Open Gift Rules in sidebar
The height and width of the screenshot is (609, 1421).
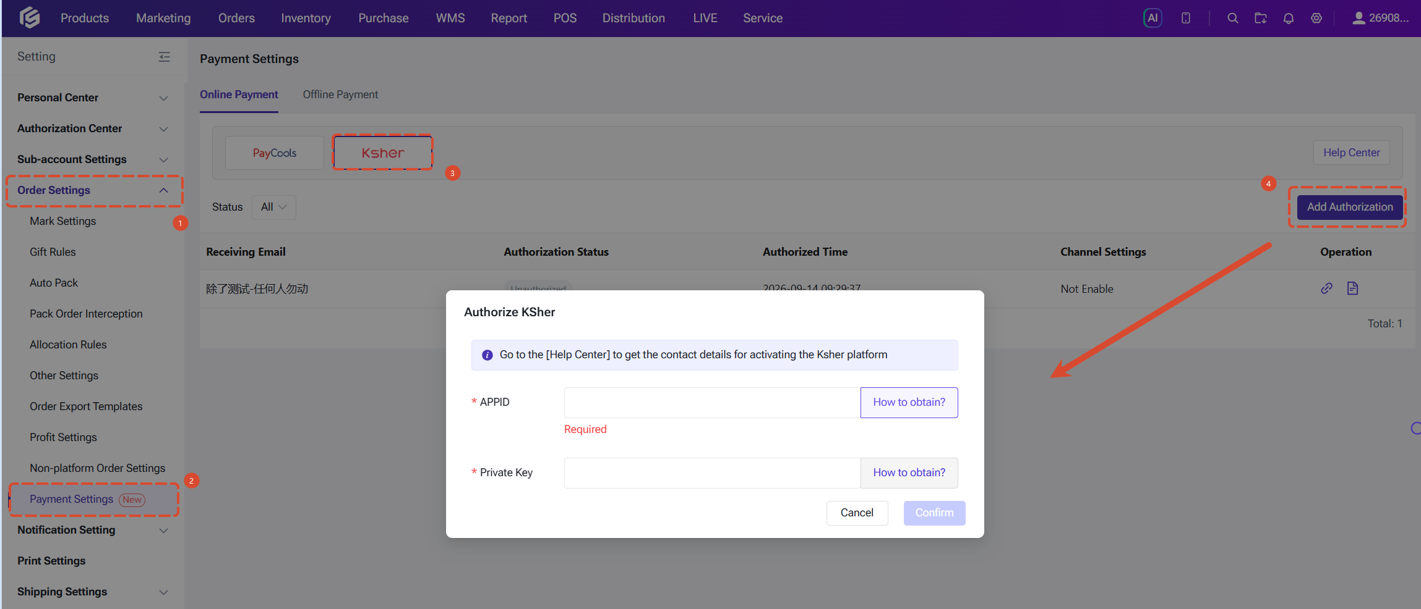53,252
